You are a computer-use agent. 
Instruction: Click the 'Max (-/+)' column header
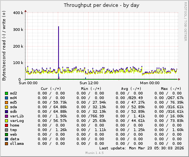pyautogui.click(x=171, y=88)
